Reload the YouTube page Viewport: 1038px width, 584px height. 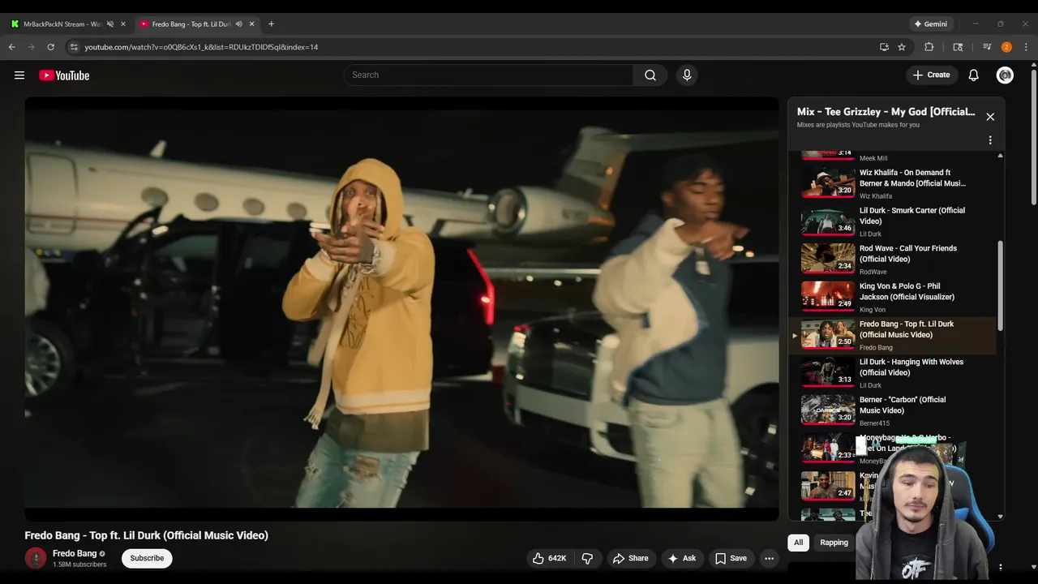click(x=51, y=47)
